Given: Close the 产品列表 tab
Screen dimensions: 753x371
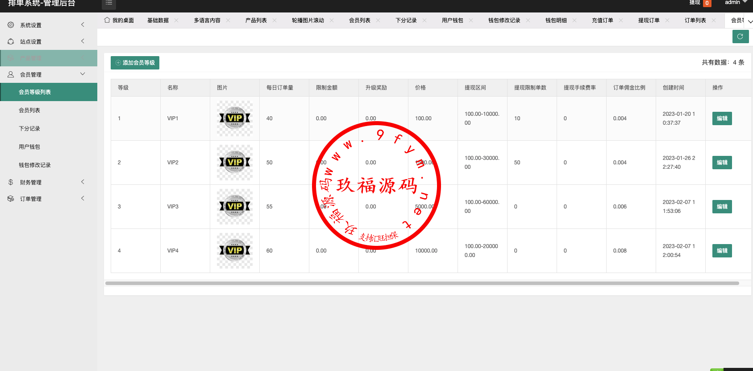Looking at the screenshot, I should click(275, 20).
